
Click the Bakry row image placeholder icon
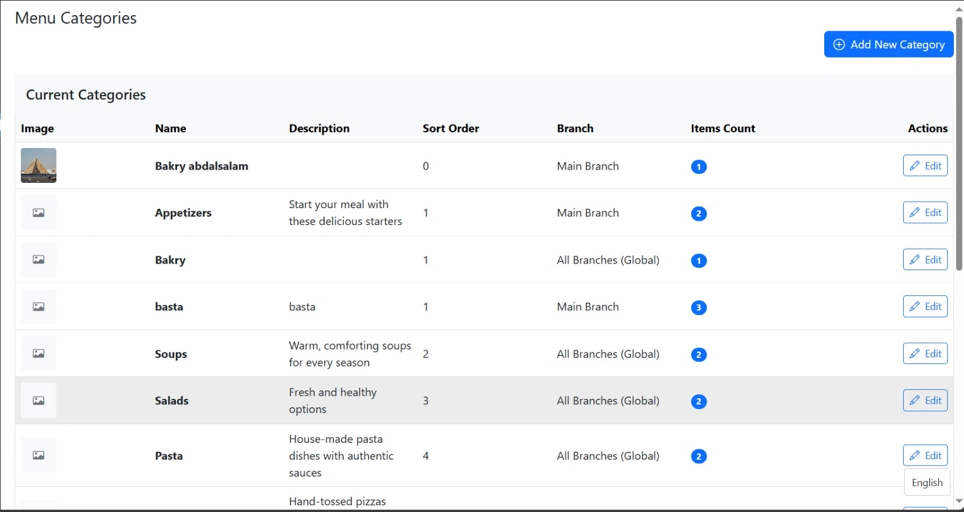(39, 259)
